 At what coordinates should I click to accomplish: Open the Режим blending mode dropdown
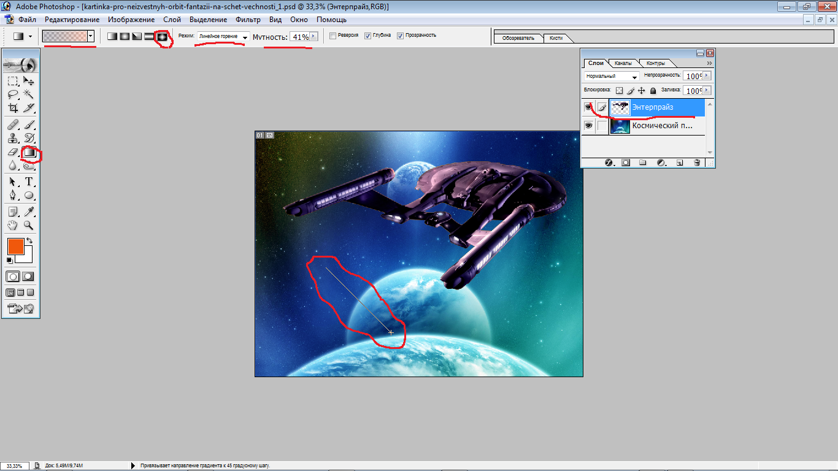click(x=223, y=37)
